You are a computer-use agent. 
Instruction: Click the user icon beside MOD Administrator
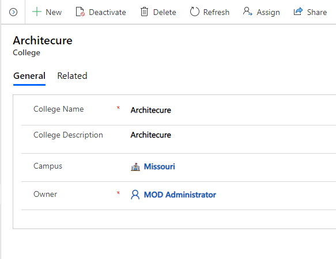135,195
